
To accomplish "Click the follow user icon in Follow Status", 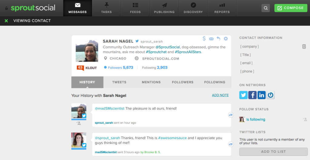I will point(305,119).
